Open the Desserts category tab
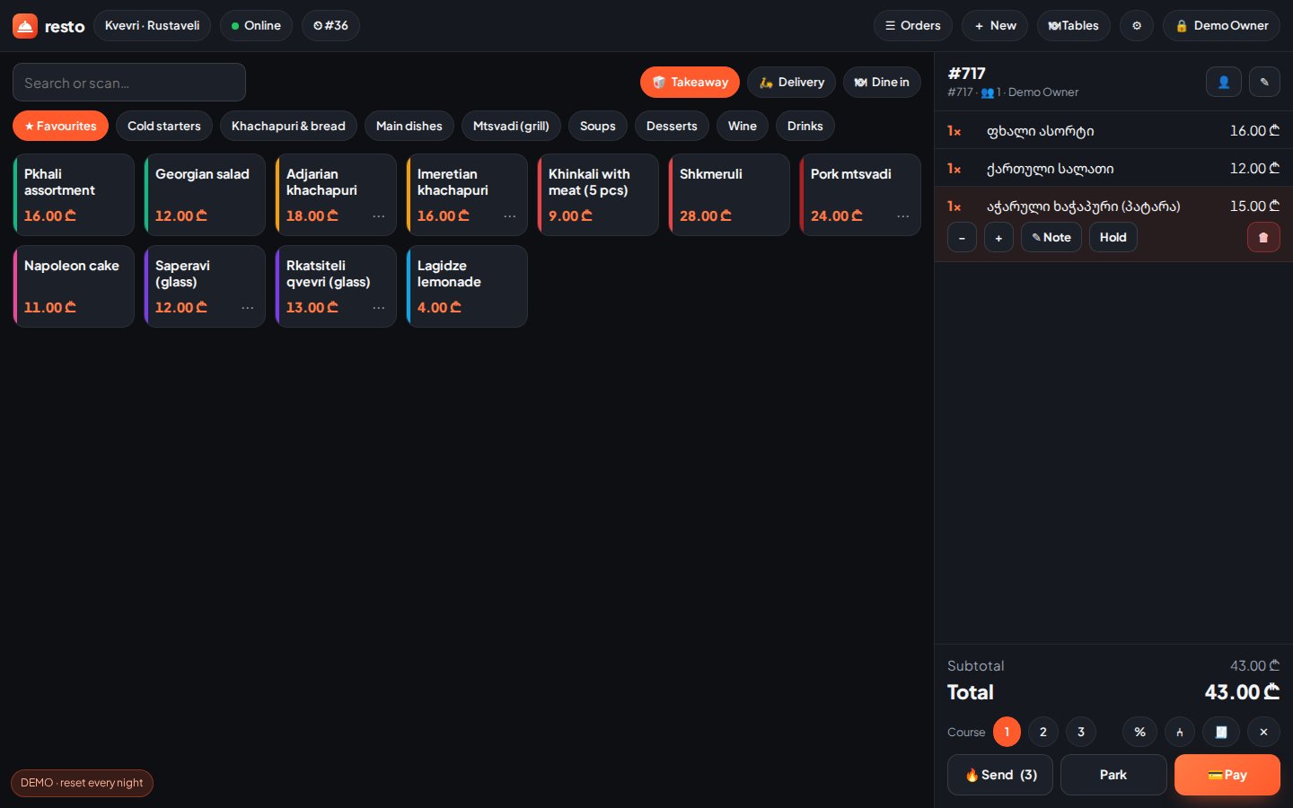Viewport: 1293px width, 808px height. (x=672, y=126)
